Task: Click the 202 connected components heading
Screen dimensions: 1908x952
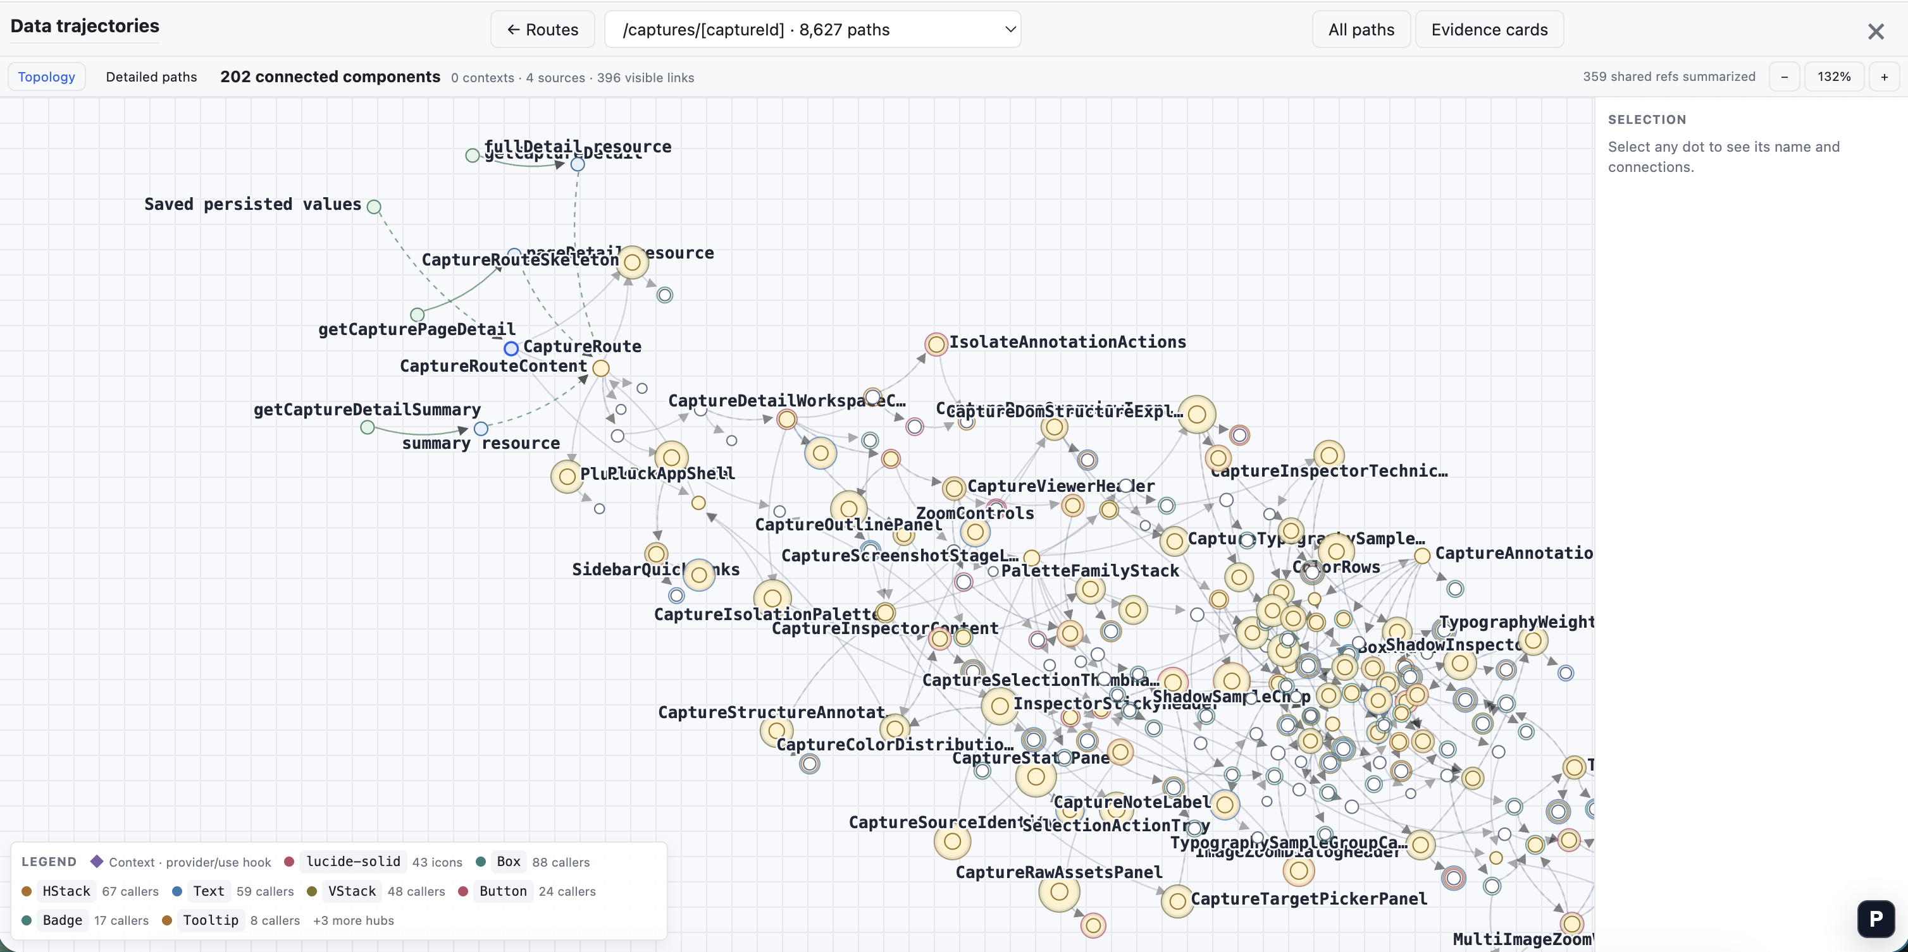Action: coord(330,77)
